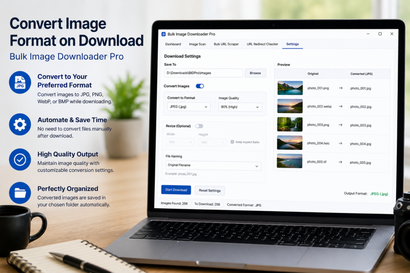Click Images Found: 256 in status bar
Viewport: 410px width, 273px height.
point(174,203)
